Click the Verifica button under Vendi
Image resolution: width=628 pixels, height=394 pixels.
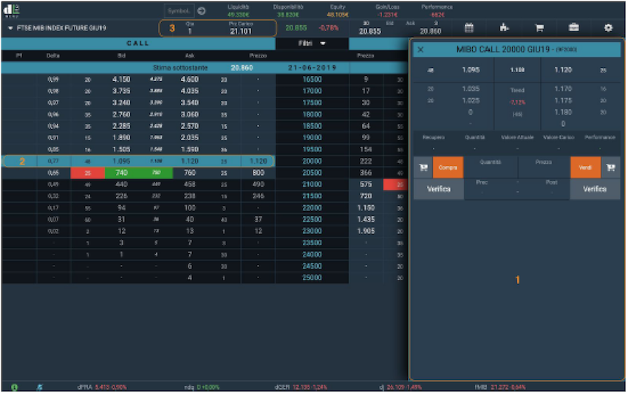coord(595,189)
